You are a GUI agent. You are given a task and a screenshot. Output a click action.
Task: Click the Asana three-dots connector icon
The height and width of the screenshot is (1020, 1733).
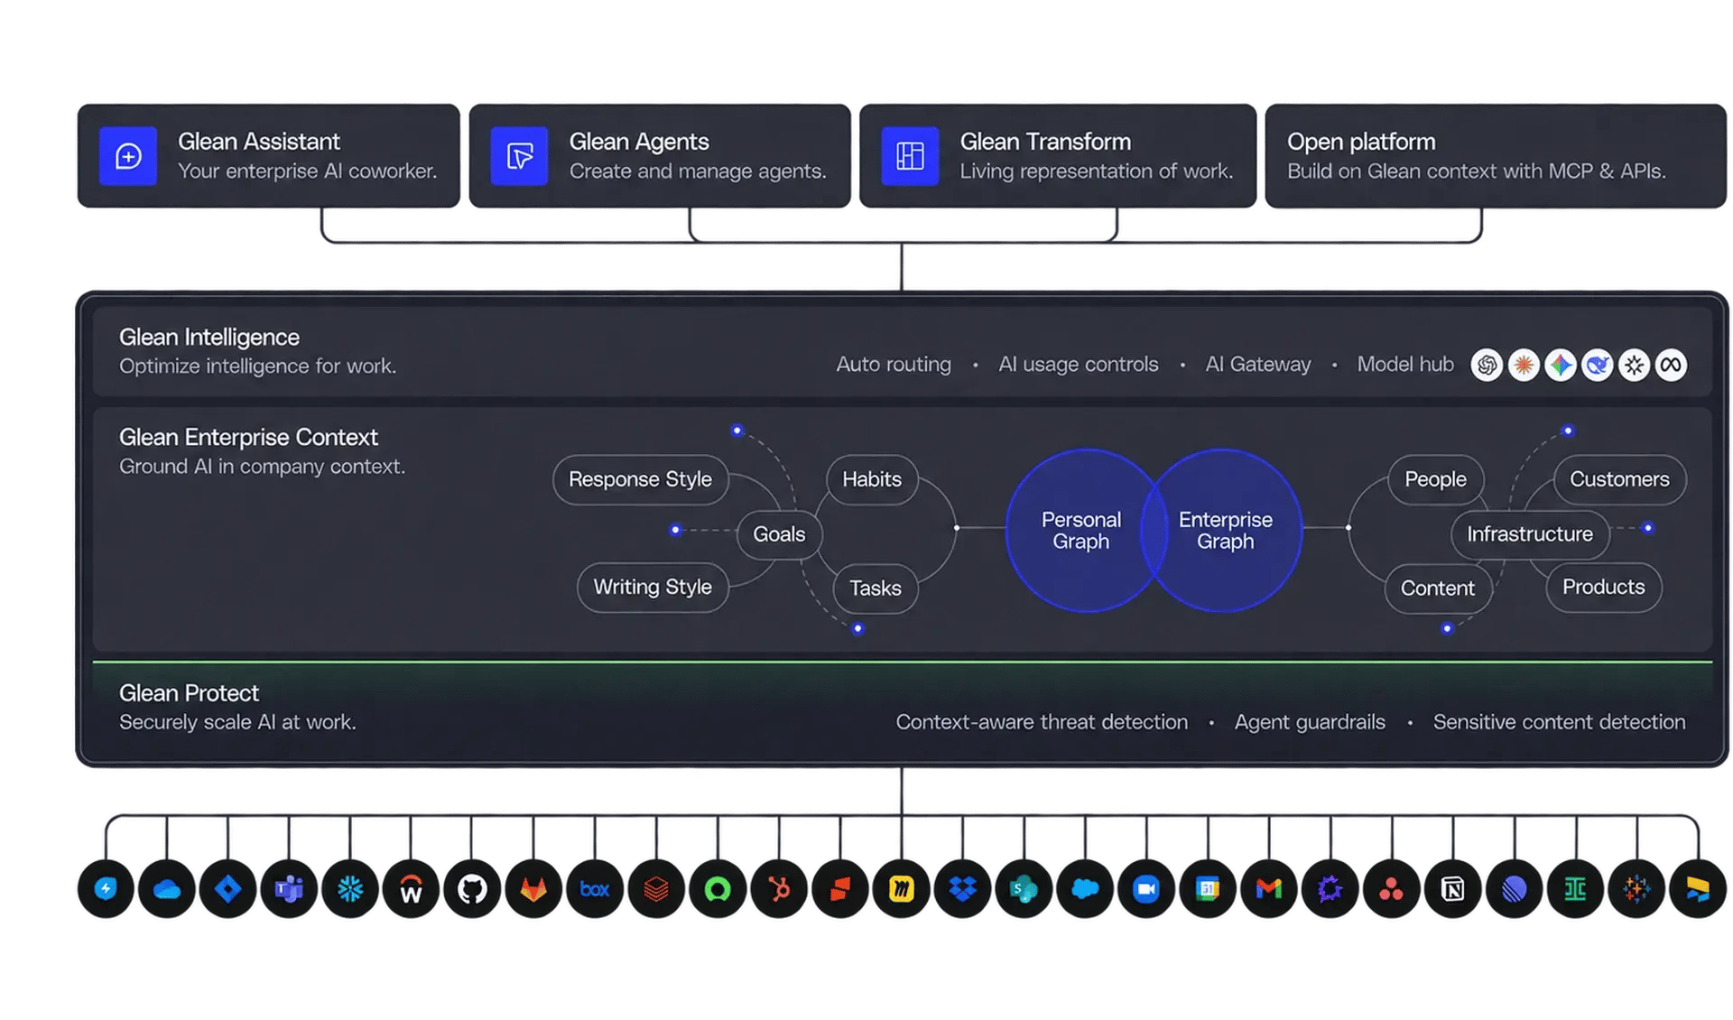pos(1392,889)
